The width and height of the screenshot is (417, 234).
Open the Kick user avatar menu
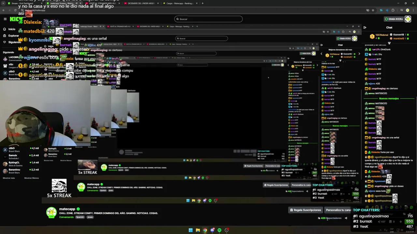[409, 19]
